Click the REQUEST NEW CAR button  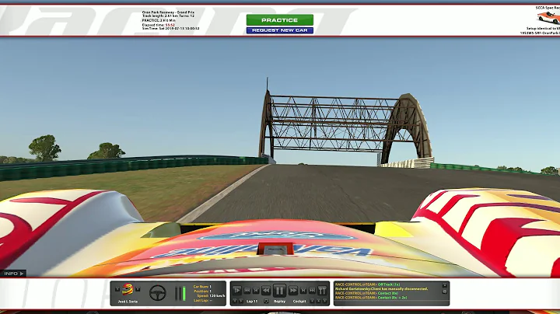(x=280, y=30)
